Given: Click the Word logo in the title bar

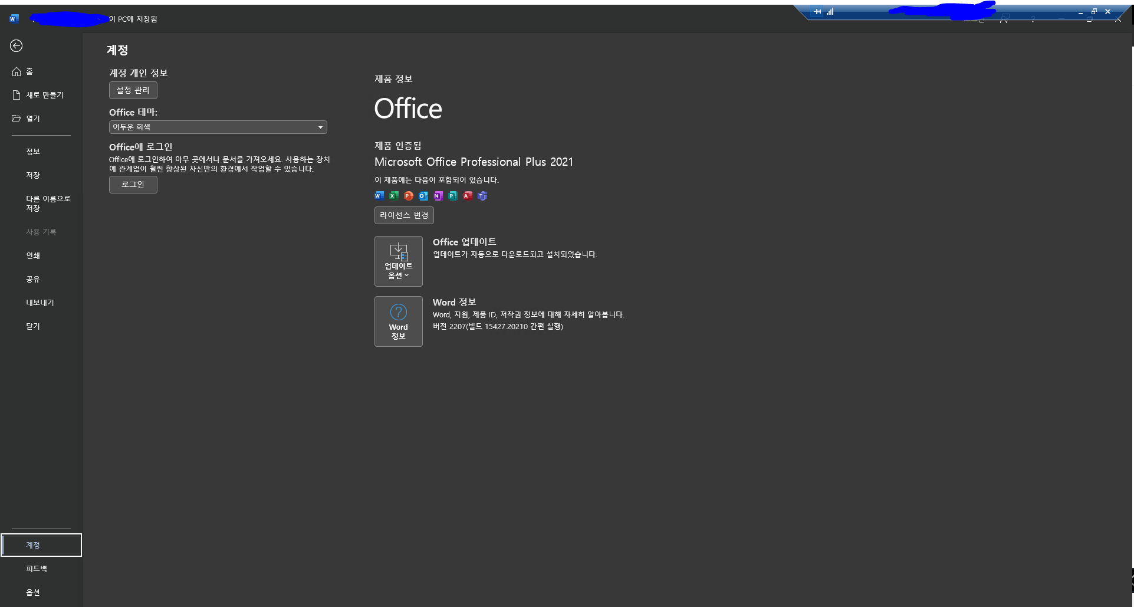Looking at the screenshot, I should coord(14,19).
